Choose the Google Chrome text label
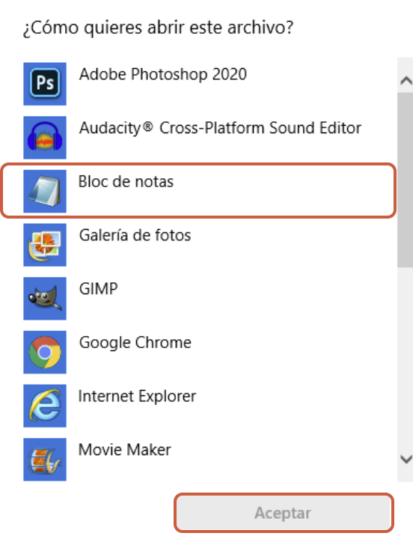Image resolution: width=413 pixels, height=536 pixels. coord(135,343)
